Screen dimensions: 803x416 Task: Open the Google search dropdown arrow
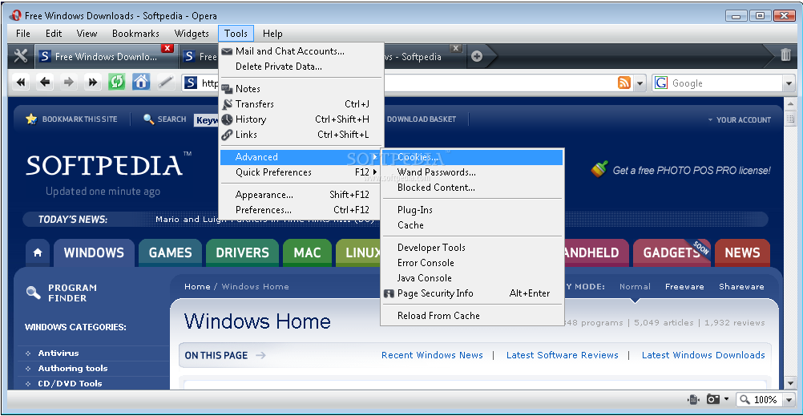pos(789,83)
